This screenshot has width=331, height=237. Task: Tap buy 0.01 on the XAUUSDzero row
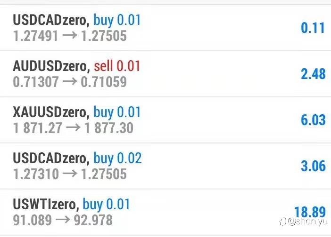117,112
